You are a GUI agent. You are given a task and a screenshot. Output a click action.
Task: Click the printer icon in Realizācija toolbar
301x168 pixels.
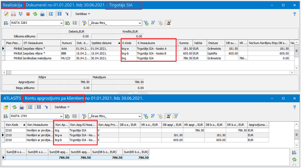(x=42, y=14)
